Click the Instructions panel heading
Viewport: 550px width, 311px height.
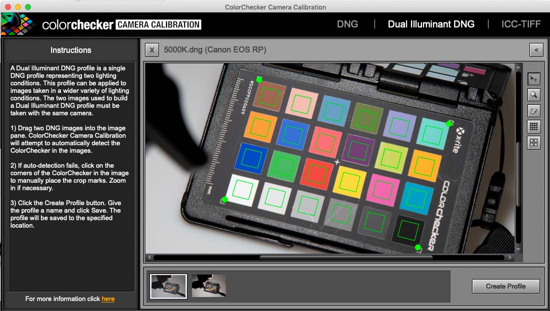point(71,50)
